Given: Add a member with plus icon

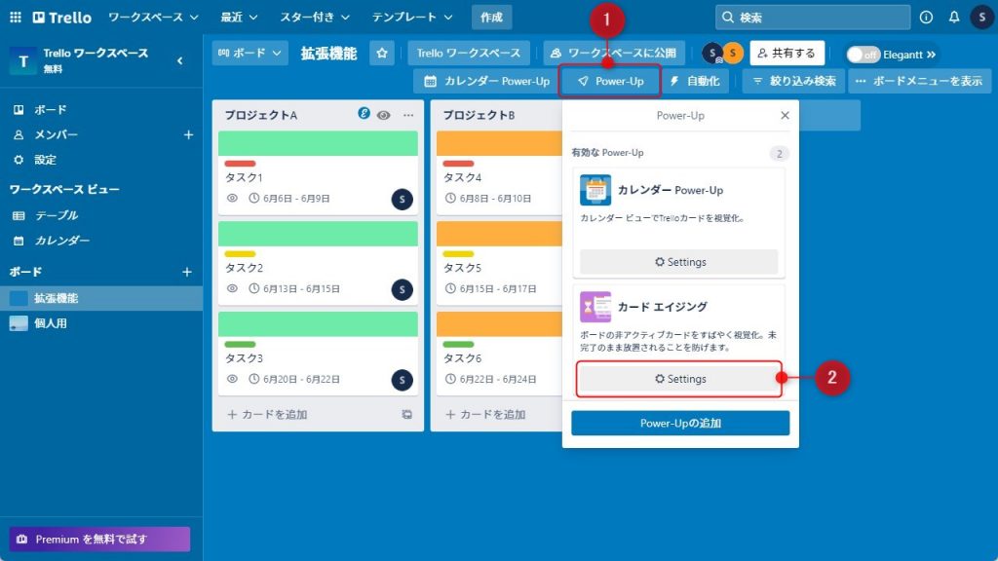Looking at the screenshot, I should click(188, 134).
